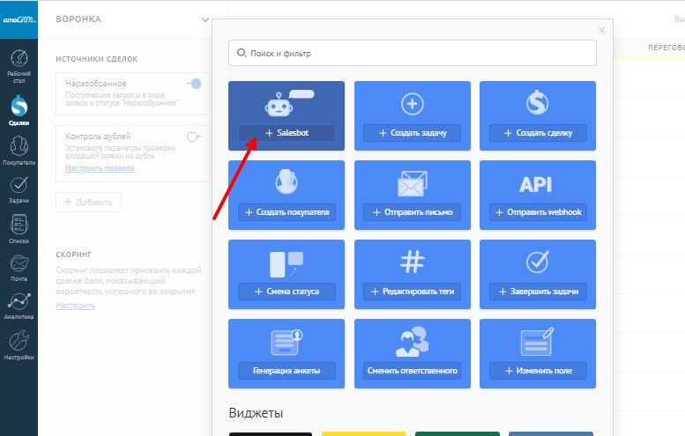Open Рабочий стол in the sidebar
The image size is (685, 436).
coord(19,65)
